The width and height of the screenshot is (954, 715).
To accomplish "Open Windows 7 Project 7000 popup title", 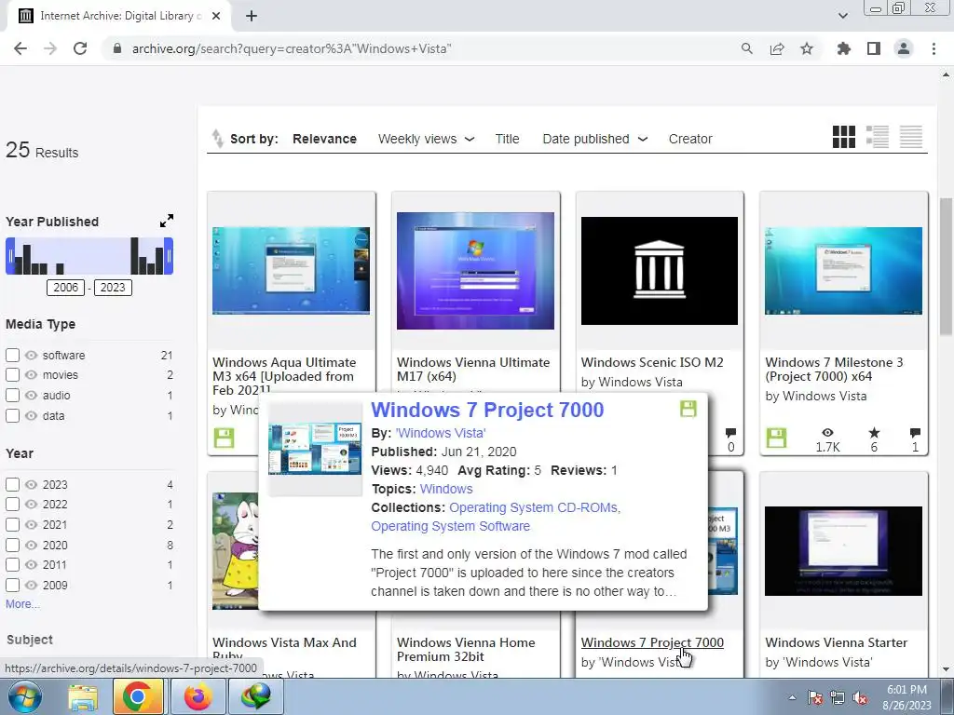I will 487,410.
